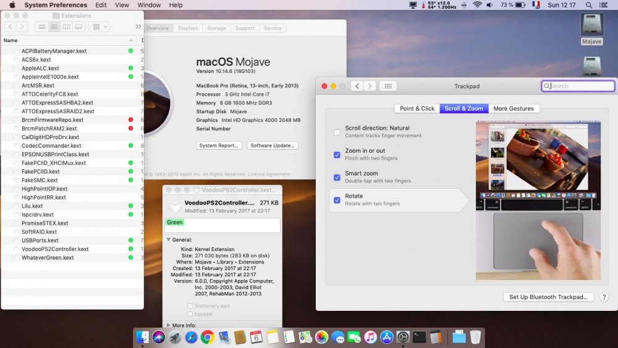Open Trackpad help question mark button

click(x=604, y=297)
